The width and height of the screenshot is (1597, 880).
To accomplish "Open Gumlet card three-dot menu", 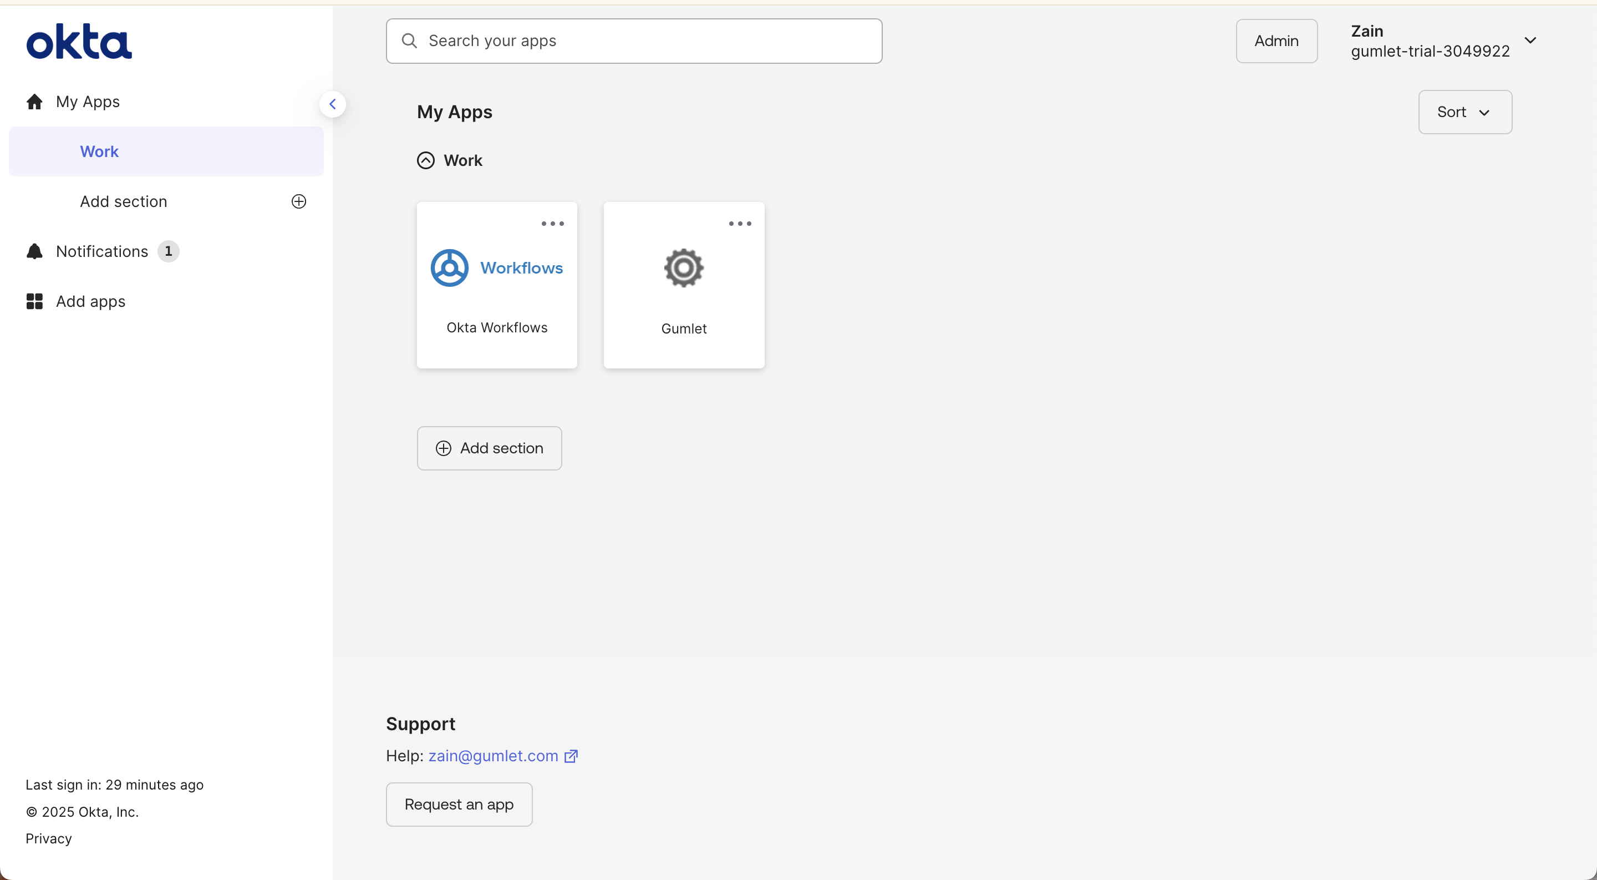I will click(x=740, y=223).
